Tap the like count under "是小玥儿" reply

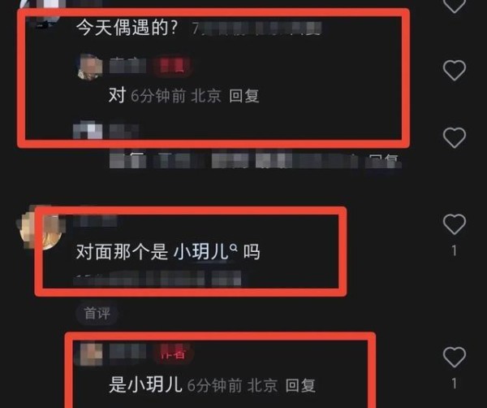(454, 384)
